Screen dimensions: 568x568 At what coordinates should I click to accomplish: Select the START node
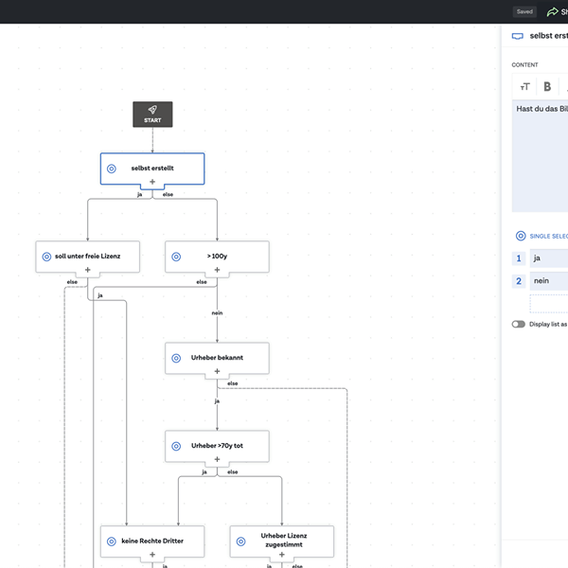coord(152,115)
